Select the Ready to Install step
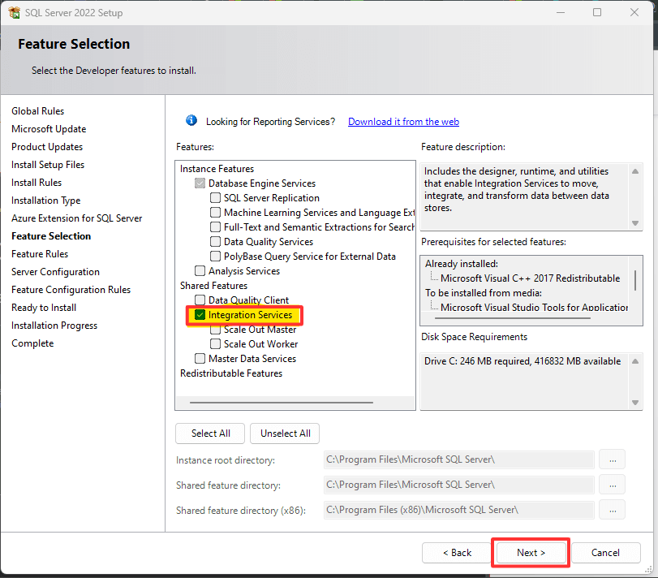 click(x=44, y=308)
